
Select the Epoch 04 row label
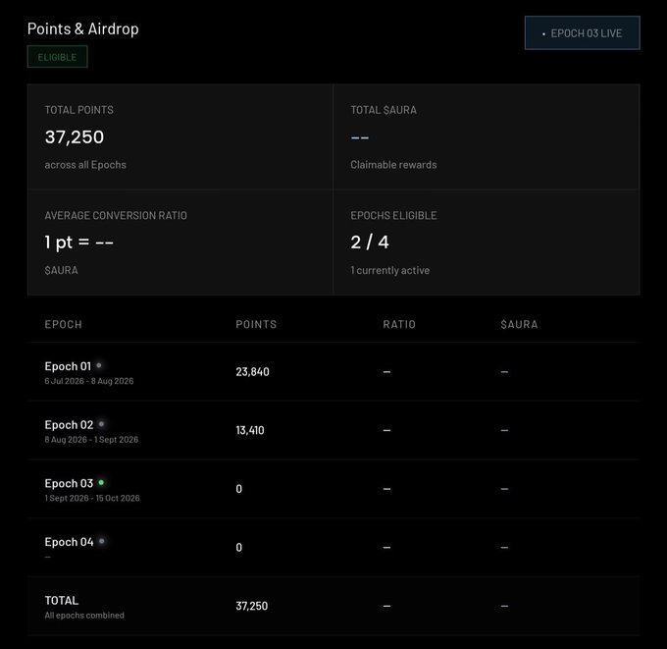coord(69,542)
